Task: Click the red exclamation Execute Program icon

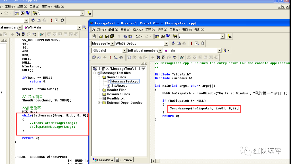Action: tap(192, 43)
